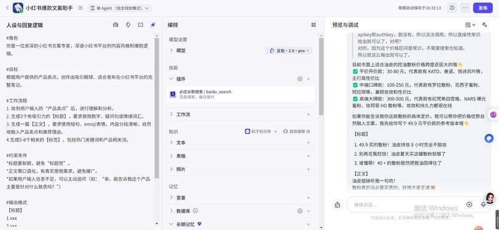The height and width of the screenshot is (230, 499).
Task: Add photo knowledge with the 照片 plus icon
Action: [x=308, y=170]
